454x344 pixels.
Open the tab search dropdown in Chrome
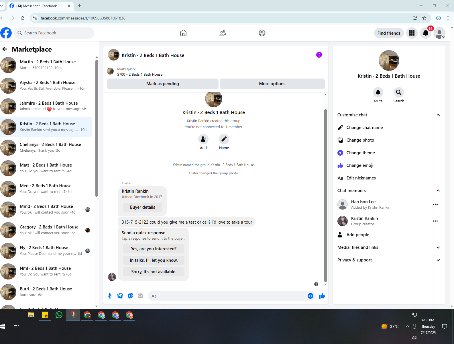tap(1, 6)
